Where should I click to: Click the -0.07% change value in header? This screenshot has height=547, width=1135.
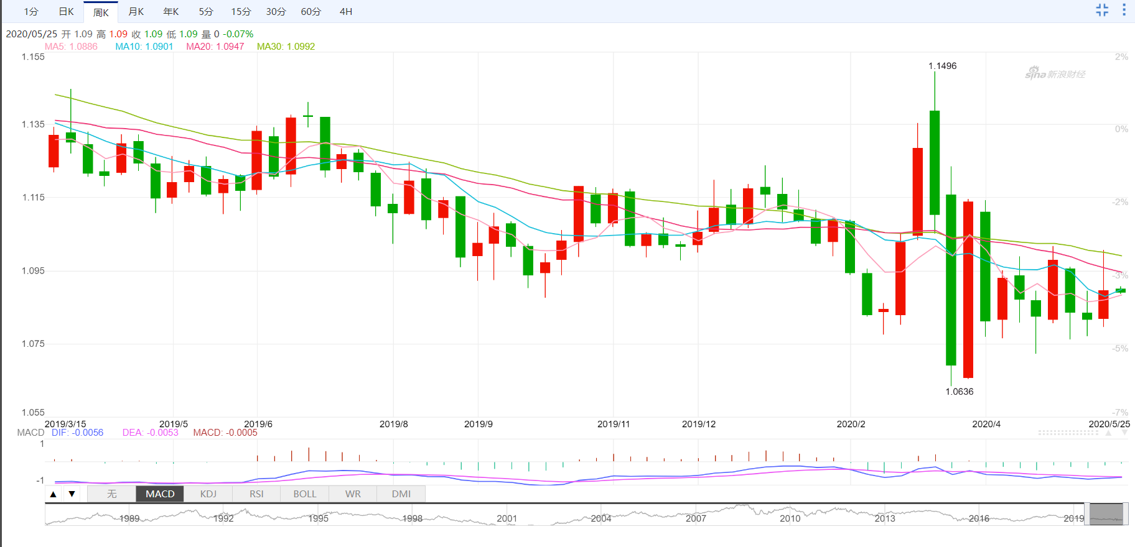(x=238, y=34)
